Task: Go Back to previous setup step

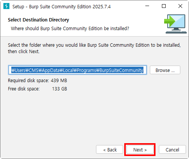Action: coord(110,150)
